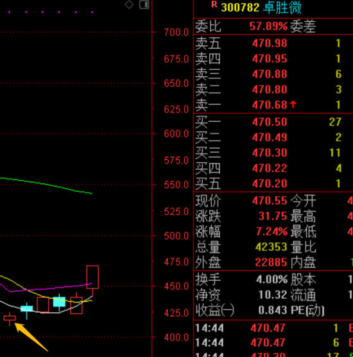Click the diamond marker icon above chart
The height and width of the screenshot is (357, 353).
click(x=129, y=4)
